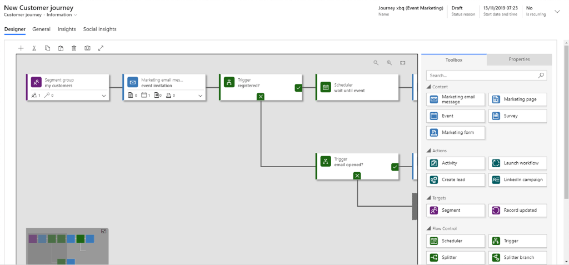The image size is (569, 265).
Task: Click the 'registered?' trigger checkmark branch
Action: click(x=298, y=87)
